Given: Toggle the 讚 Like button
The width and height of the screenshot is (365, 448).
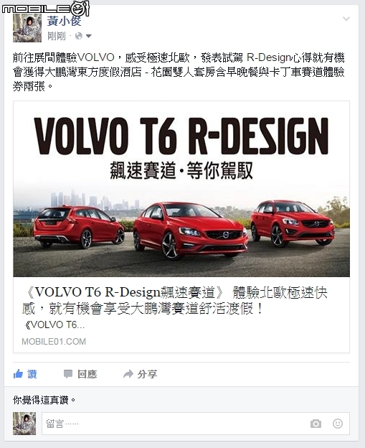Looking at the screenshot, I should [x=25, y=374].
